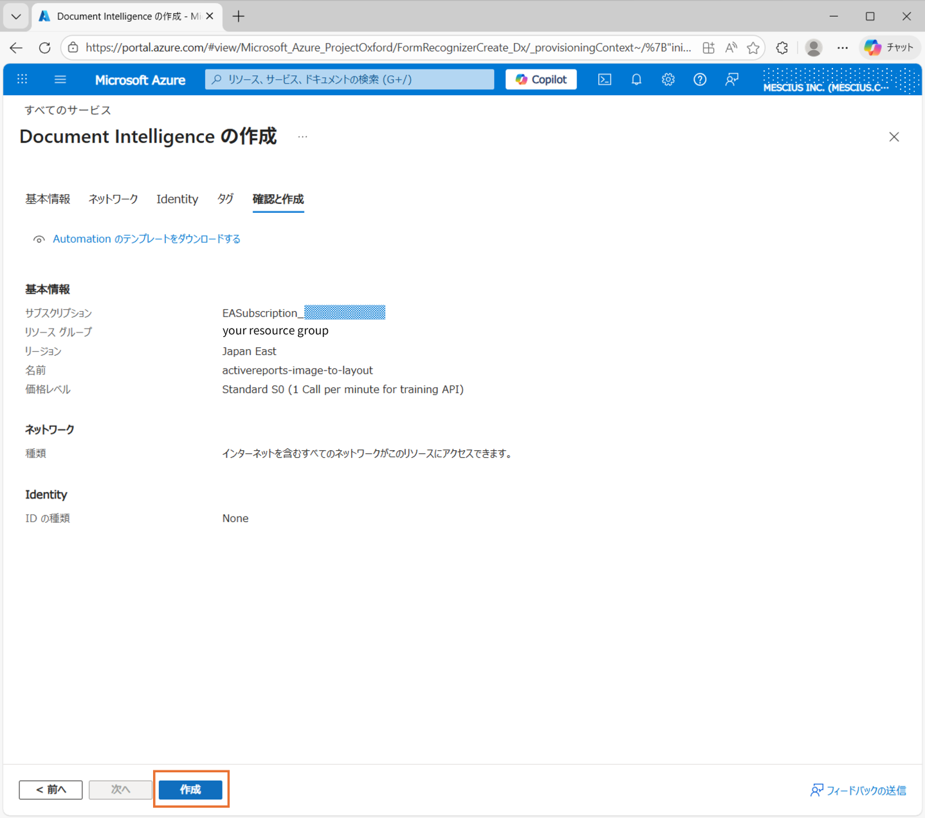Open the feedback person icon
The height and width of the screenshot is (818, 925).
pyautogui.click(x=731, y=79)
